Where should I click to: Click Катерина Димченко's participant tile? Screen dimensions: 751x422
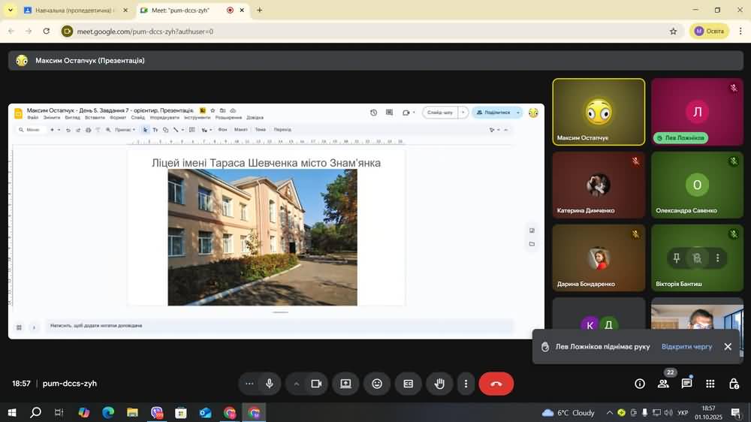point(599,185)
